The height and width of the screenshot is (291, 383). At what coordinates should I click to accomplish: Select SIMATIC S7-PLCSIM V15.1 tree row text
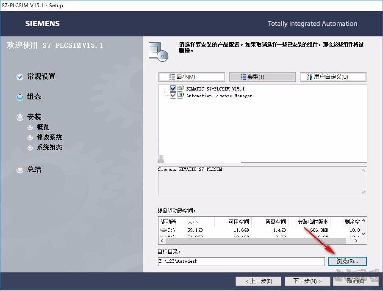pos(215,89)
